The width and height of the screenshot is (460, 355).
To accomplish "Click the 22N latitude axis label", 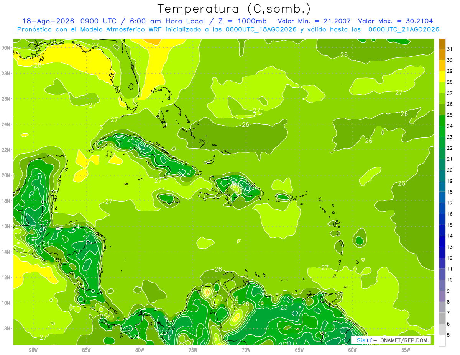I will click(6, 150).
